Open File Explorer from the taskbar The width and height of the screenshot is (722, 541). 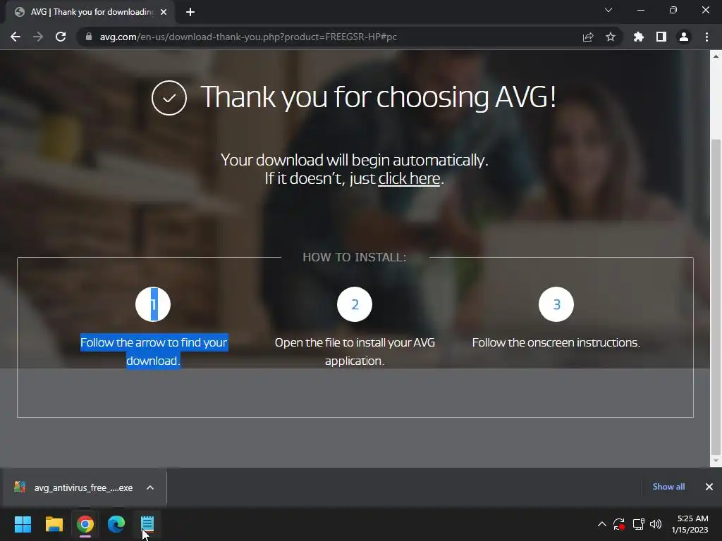tap(54, 524)
